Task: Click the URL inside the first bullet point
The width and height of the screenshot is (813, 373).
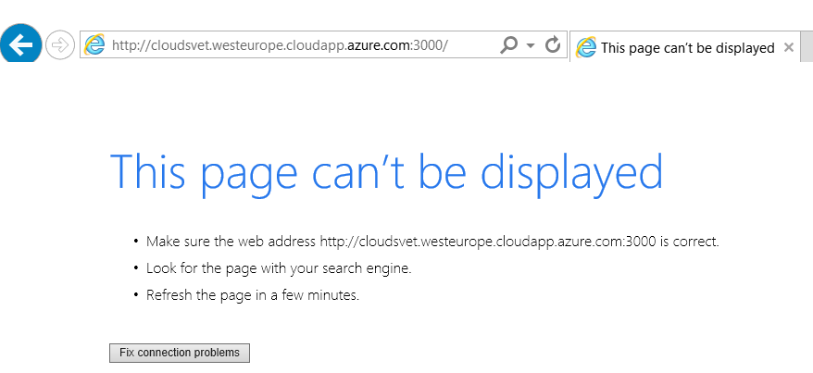Action: click(488, 242)
